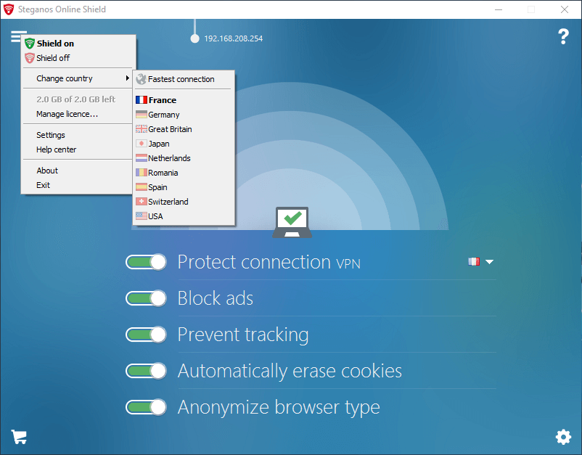Toggle the Block ads switch

coord(146,298)
